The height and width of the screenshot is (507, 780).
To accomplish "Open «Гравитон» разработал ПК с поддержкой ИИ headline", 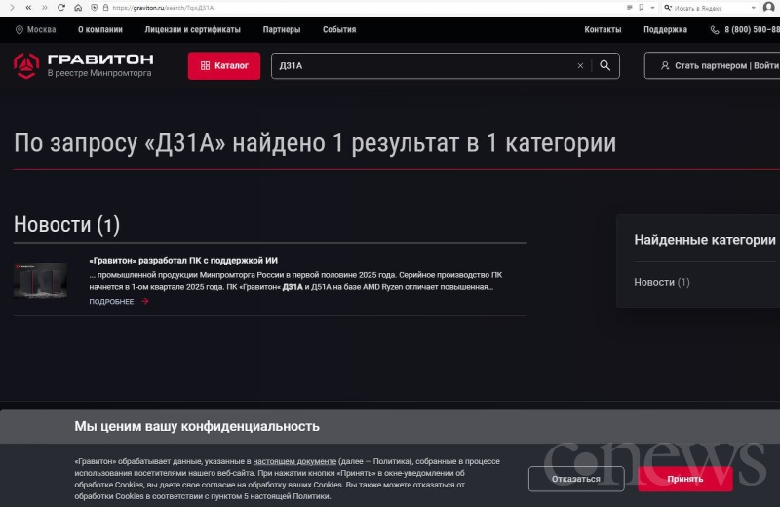I will (x=183, y=260).
